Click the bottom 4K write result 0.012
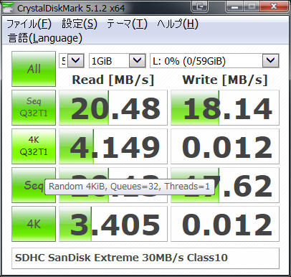The height and width of the screenshot is (277, 291). click(x=225, y=224)
